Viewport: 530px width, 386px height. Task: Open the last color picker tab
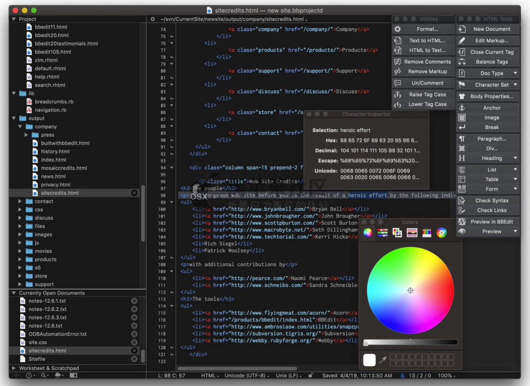click(441, 233)
